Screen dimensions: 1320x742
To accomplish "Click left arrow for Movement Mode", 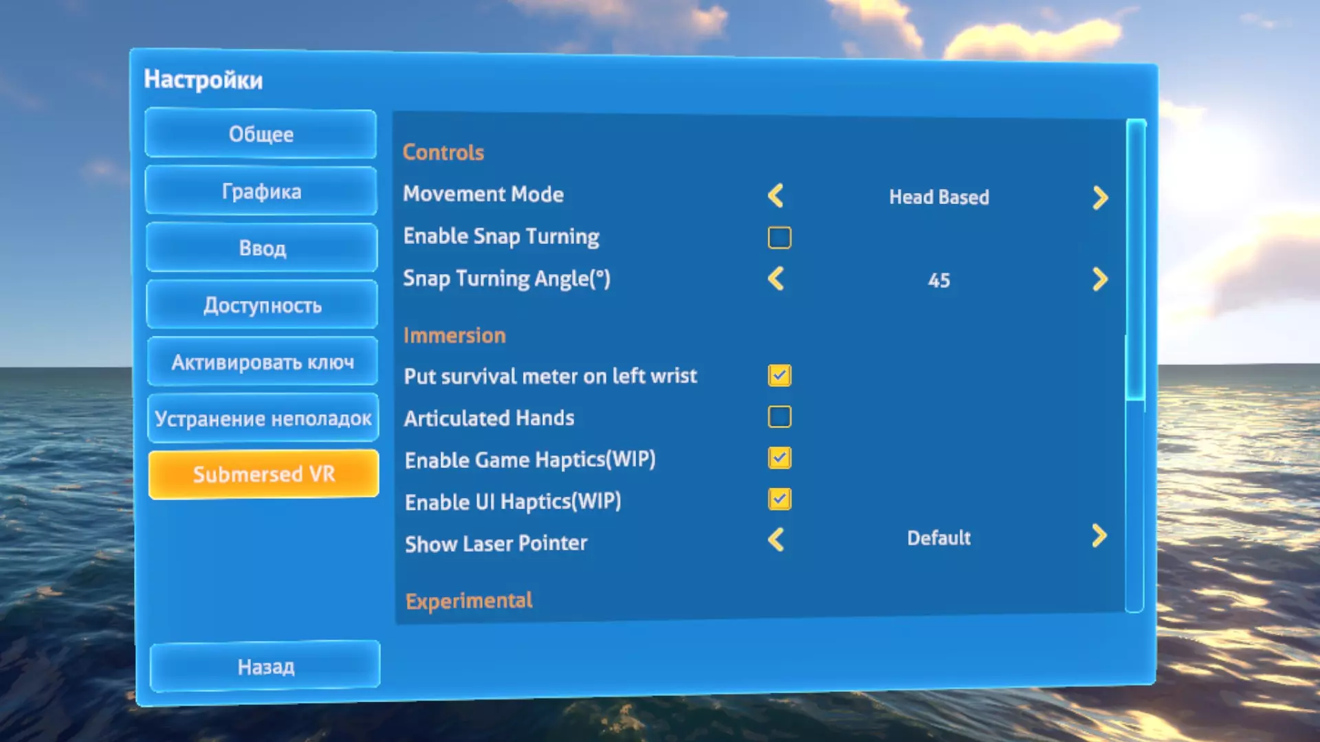I will 775,196.
